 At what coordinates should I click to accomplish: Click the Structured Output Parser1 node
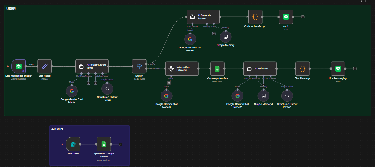pos(287,96)
